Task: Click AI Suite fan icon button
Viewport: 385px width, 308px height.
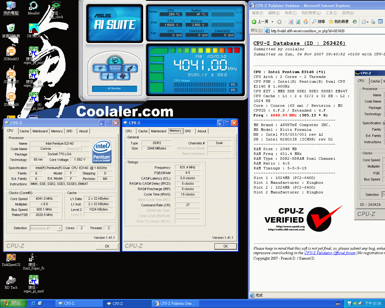Action: [123, 76]
